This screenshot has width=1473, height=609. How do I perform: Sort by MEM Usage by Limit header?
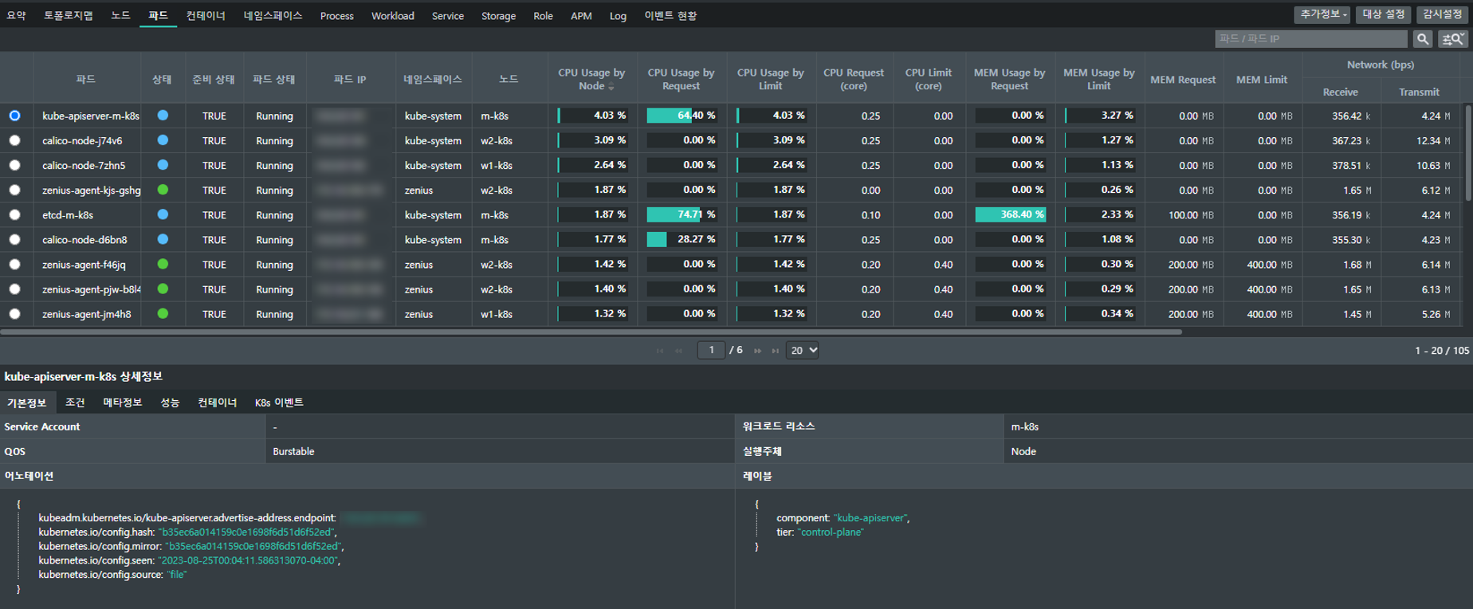1098,79
